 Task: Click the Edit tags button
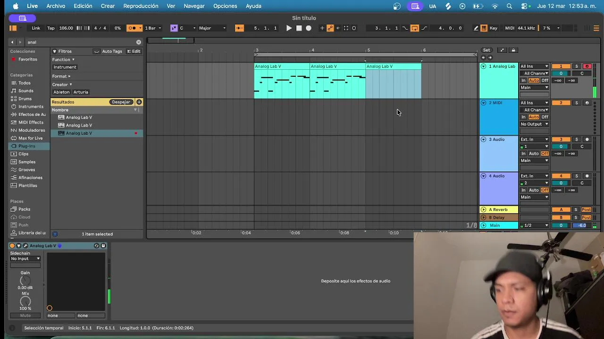tap(134, 51)
